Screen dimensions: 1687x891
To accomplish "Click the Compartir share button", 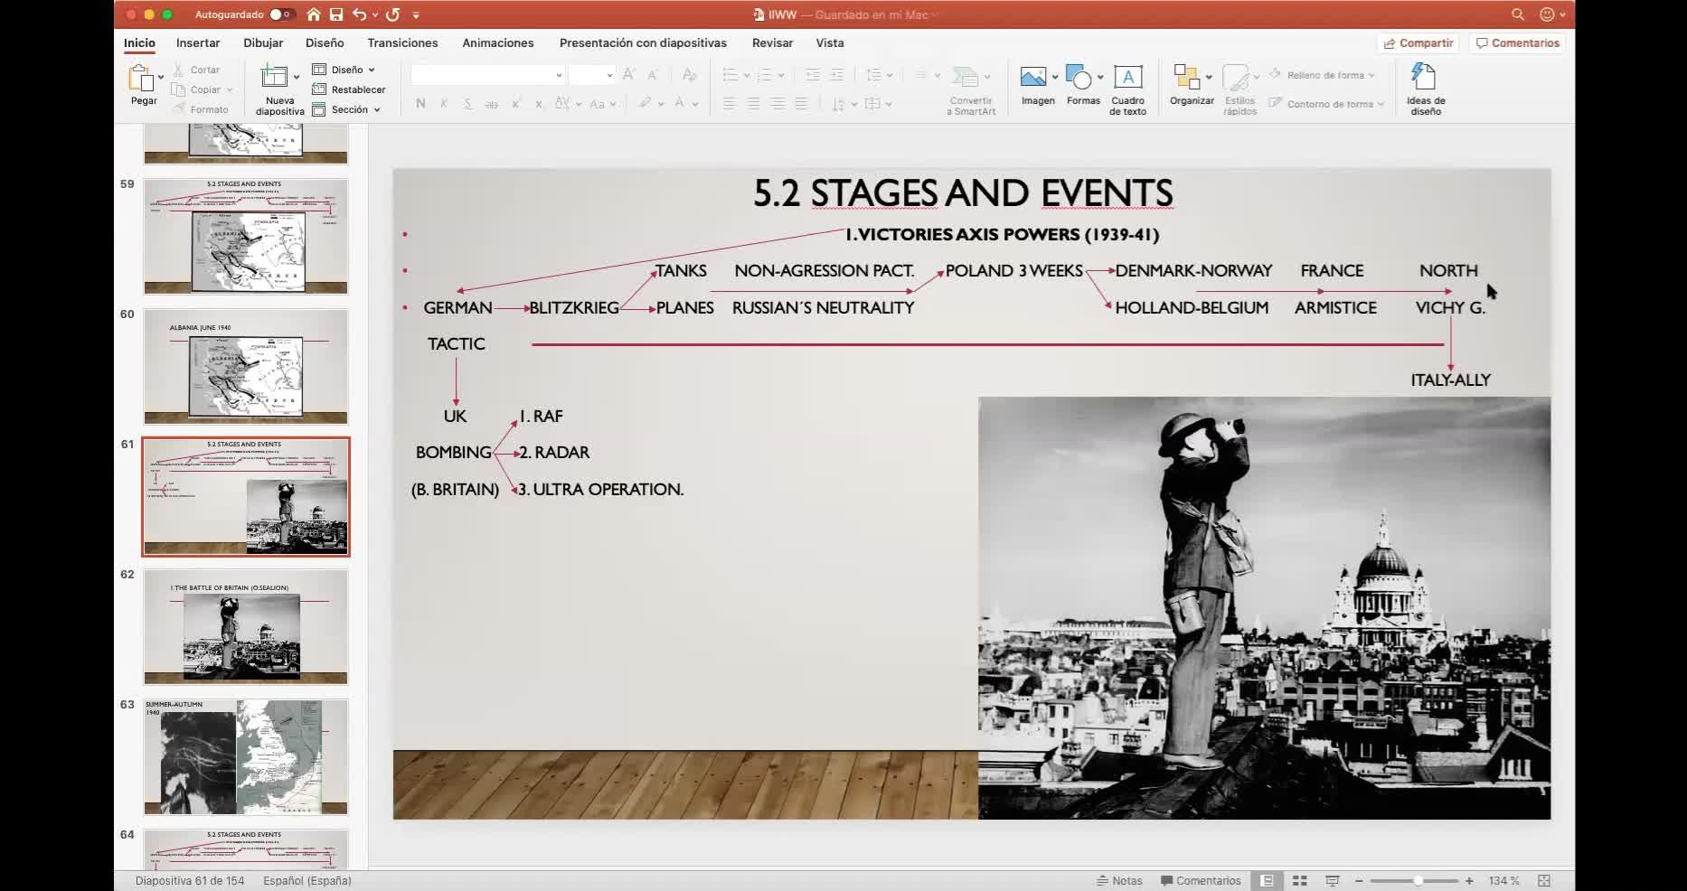I will 1418,42.
